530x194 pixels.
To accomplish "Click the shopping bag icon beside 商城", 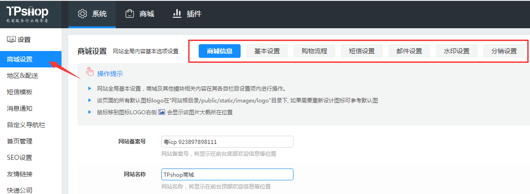I will pyautogui.click(x=130, y=14).
